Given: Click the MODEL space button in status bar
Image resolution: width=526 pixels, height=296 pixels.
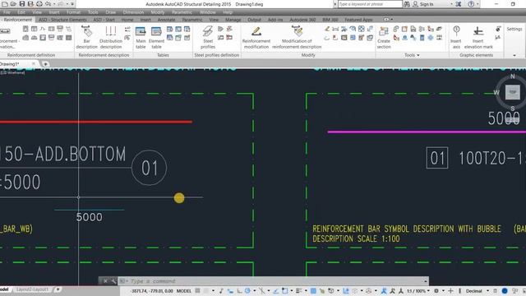Looking at the screenshot, I should point(184,290).
